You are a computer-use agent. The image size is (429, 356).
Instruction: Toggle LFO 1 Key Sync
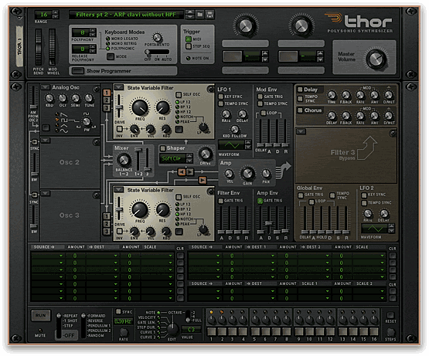(221, 97)
